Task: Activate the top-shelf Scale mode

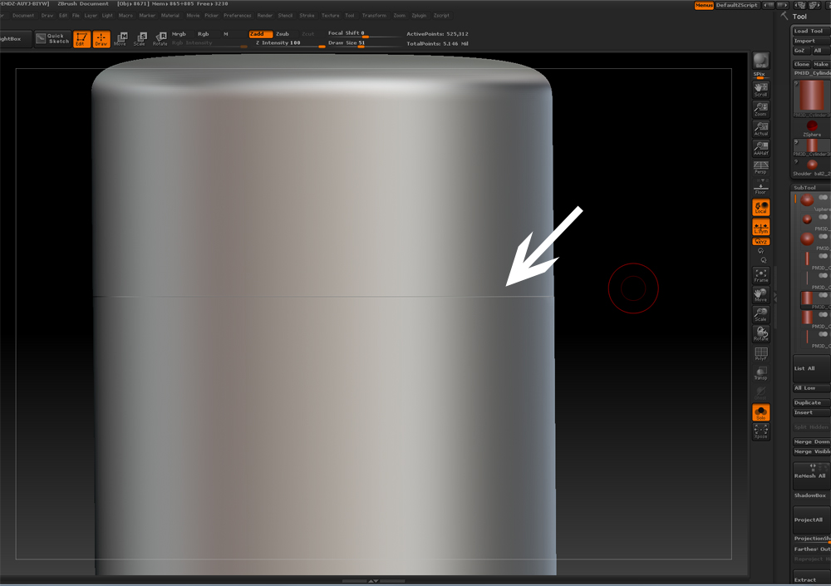Action: pyautogui.click(x=140, y=39)
